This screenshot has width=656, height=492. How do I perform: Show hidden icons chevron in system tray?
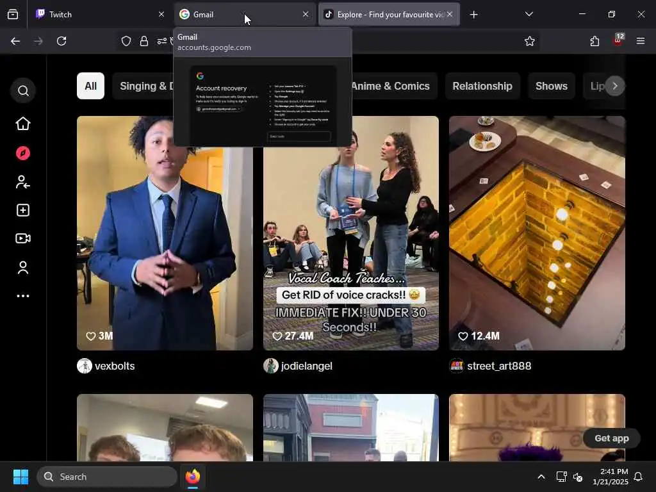[x=541, y=477]
